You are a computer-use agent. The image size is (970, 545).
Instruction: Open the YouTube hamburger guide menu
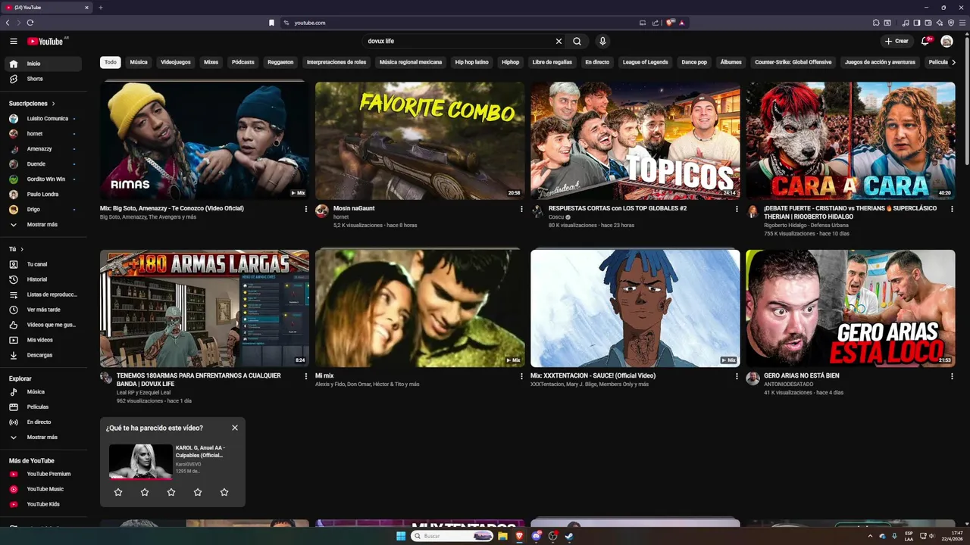(x=14, y=41)
